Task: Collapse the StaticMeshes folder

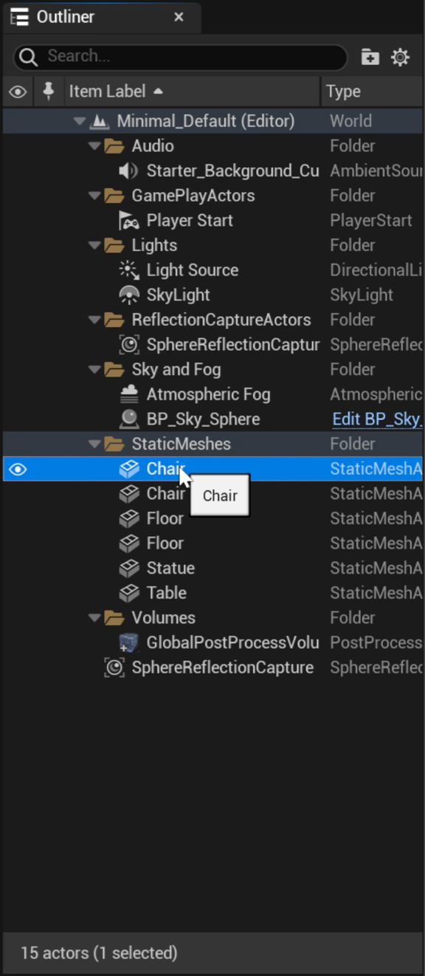Action: tap(94, 444)
